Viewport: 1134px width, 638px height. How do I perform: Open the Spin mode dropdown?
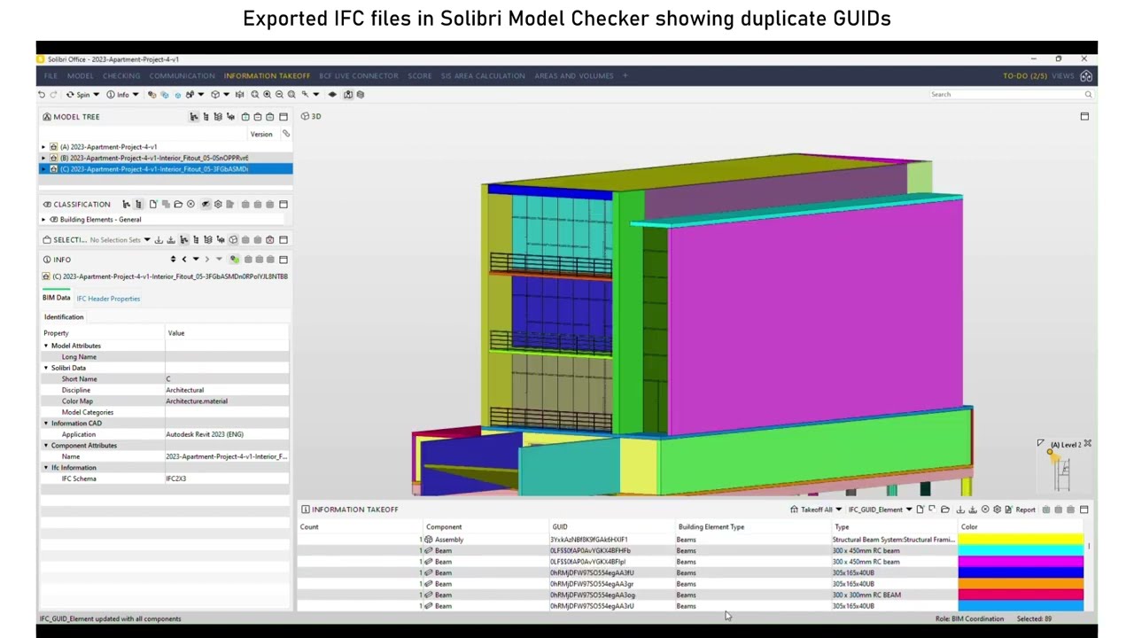(96, 95)
